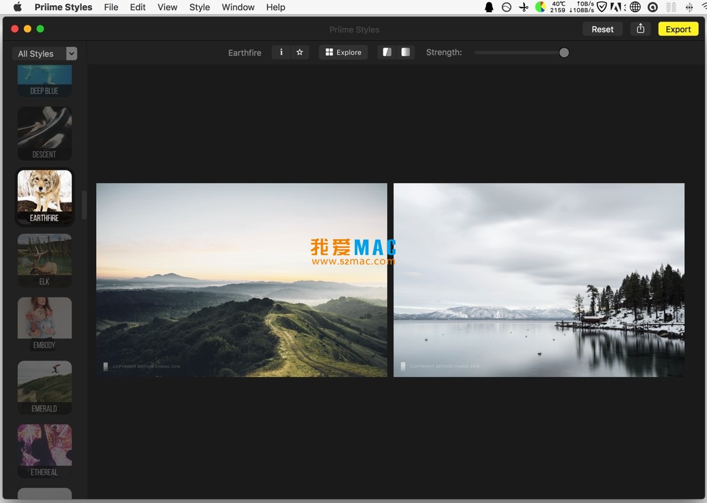Image resolution: width=707 pixels, height=503 pixels.
Task: Click the spiral circle menu bar icon
Action: 652,7
